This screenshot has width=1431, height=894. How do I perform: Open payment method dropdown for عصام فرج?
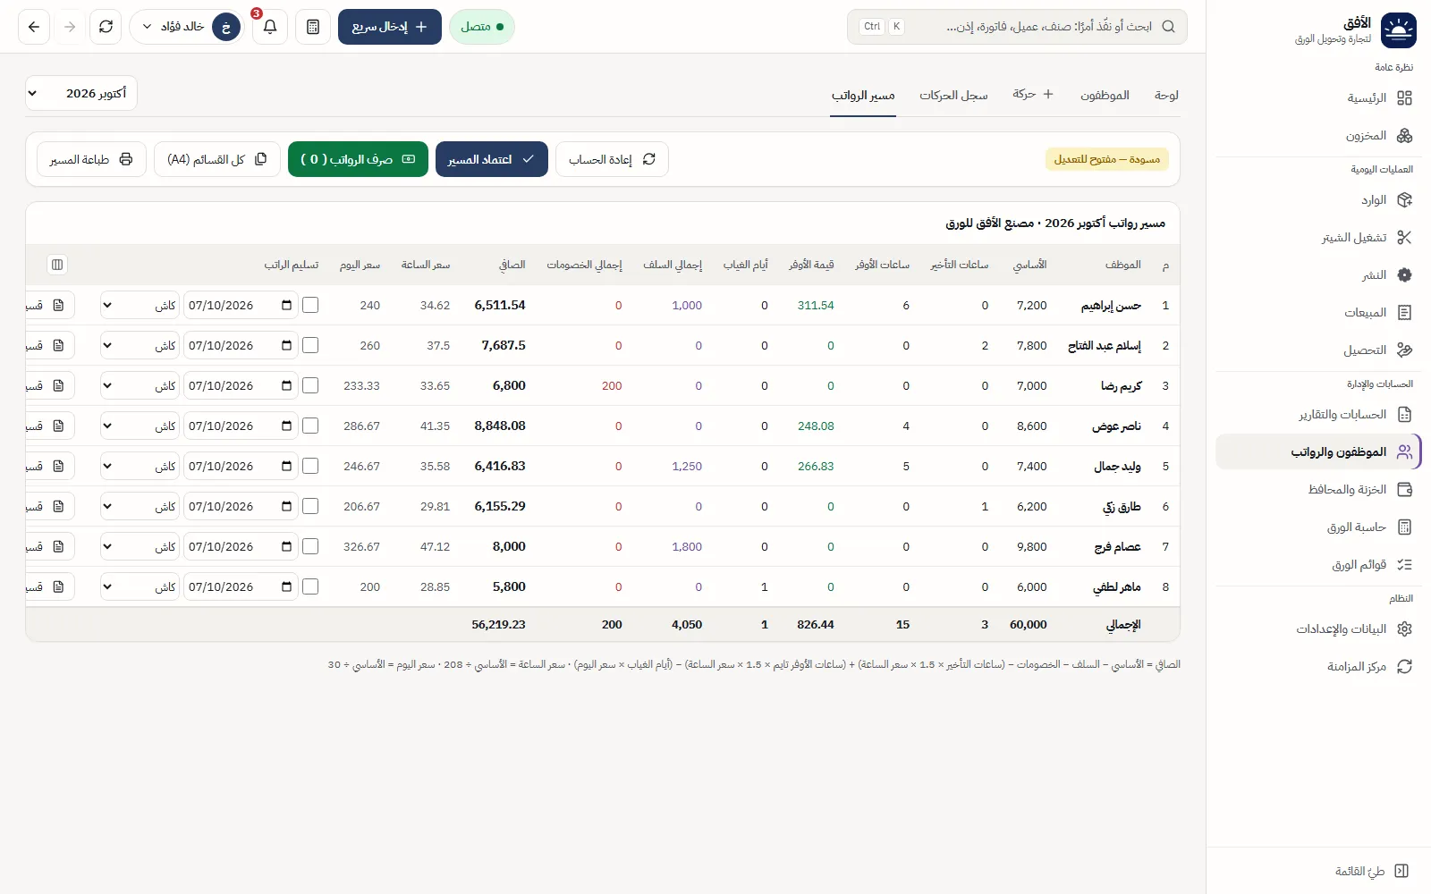pyautogui.click(x=140, y=546)
